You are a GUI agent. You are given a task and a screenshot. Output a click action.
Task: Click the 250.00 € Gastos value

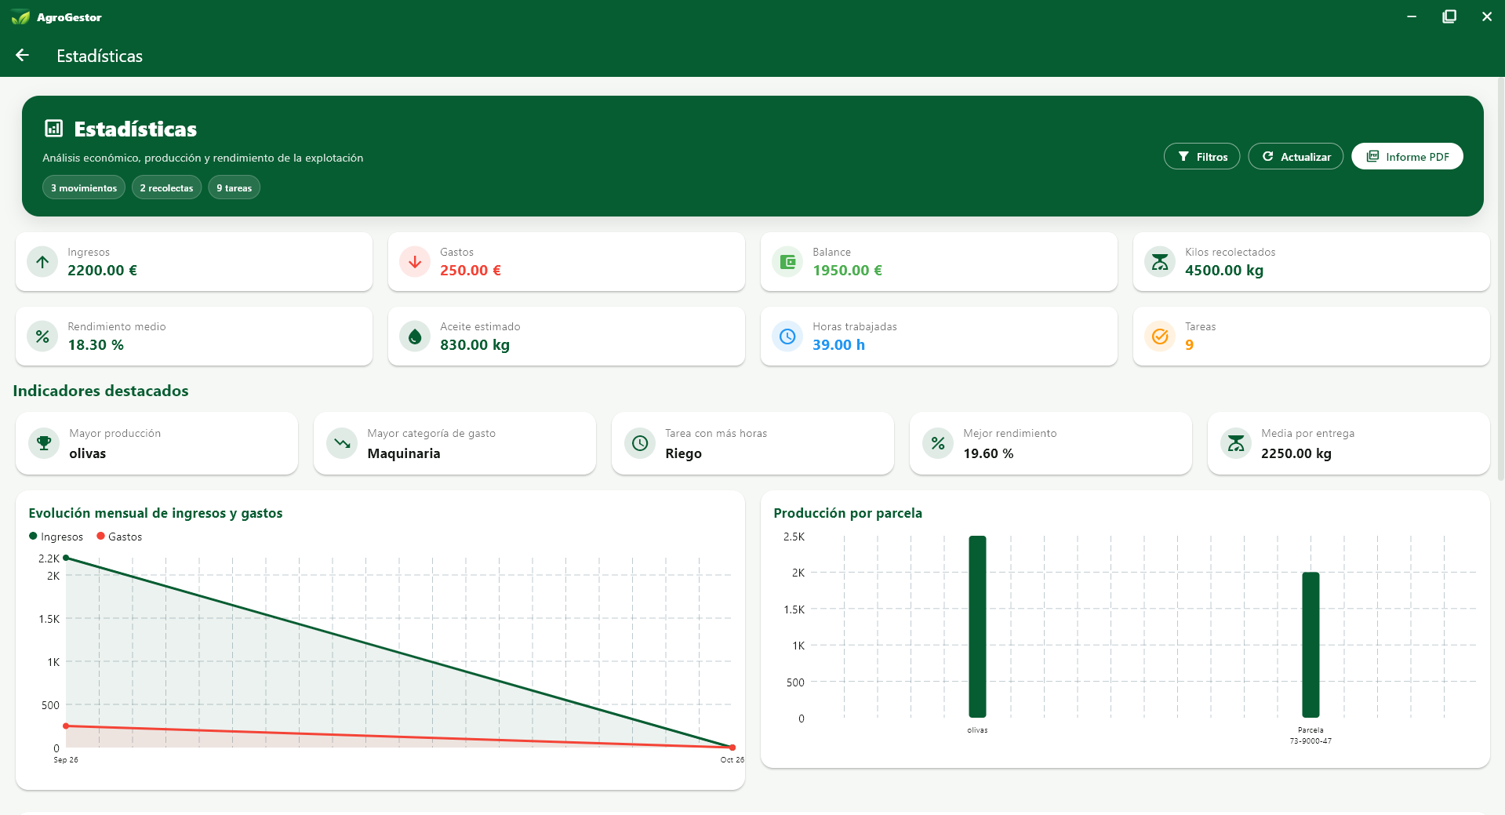click(x=471, y=270)
